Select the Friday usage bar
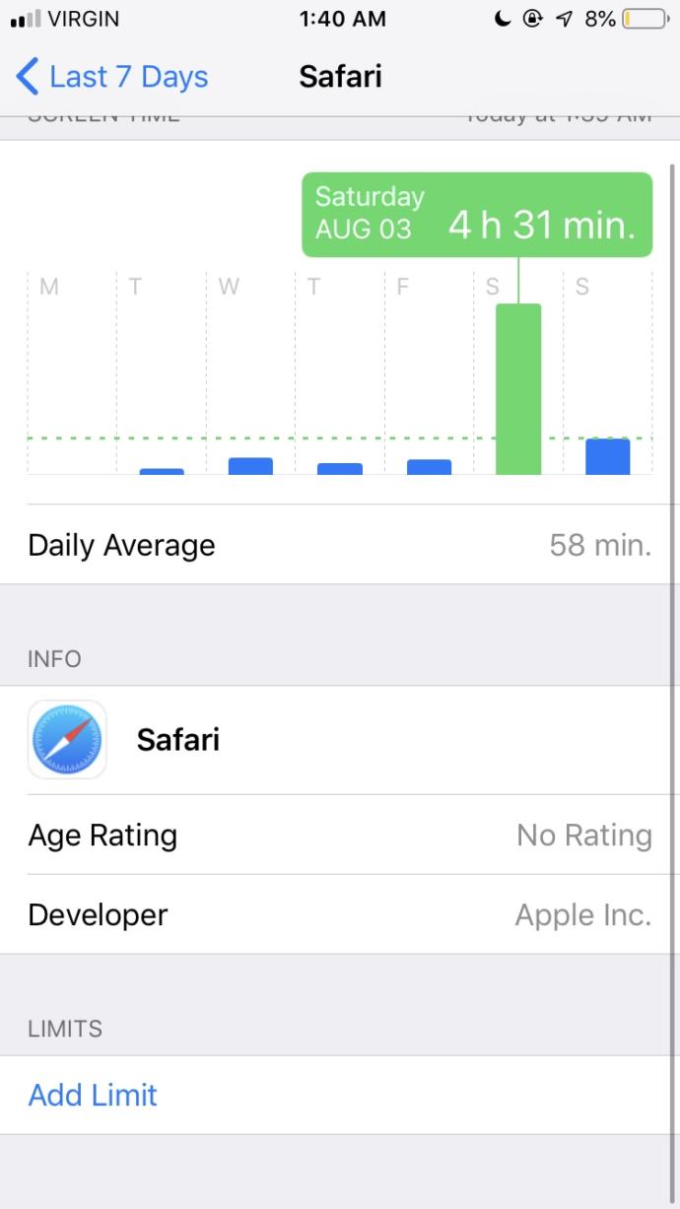The width and height of the screenshot is (680, 1209). pyautogui.click(x=429, y=467)
